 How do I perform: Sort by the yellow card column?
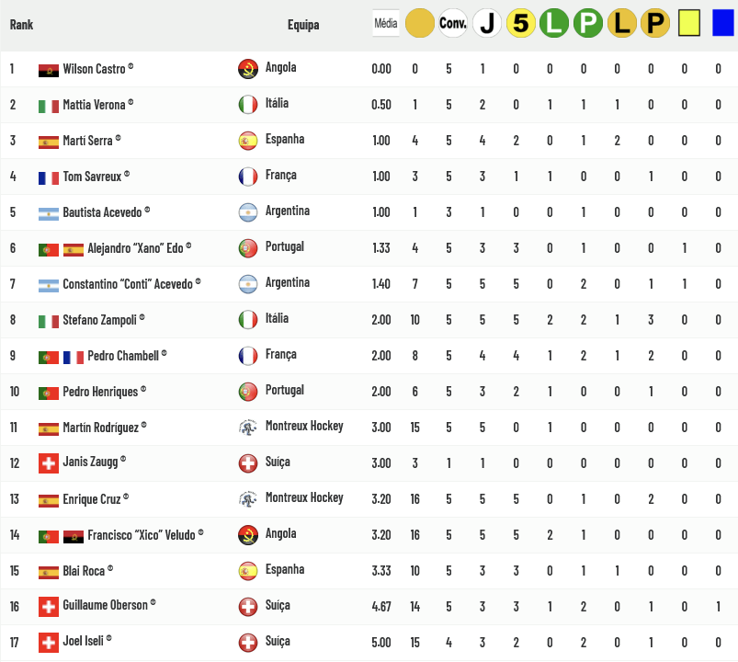[x=688, y=24]
